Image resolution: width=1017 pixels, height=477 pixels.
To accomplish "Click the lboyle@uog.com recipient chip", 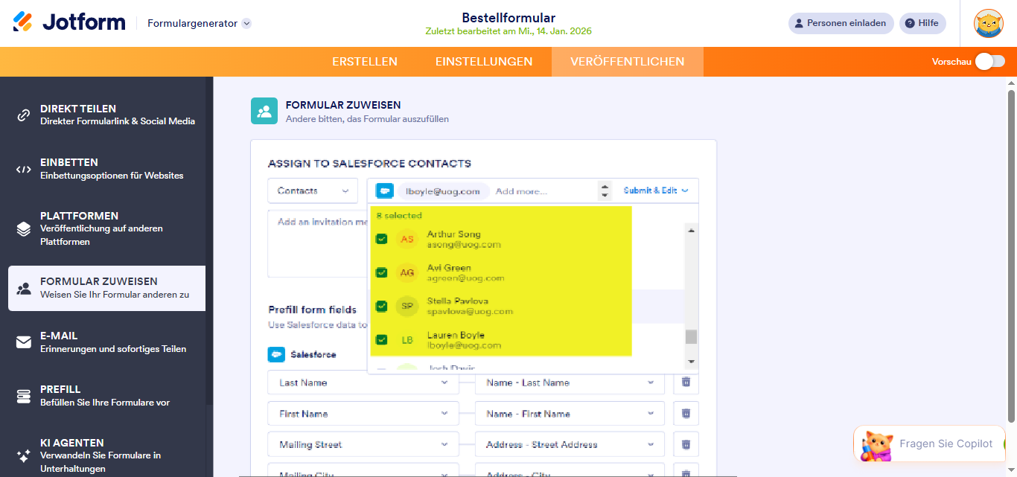I will coord(443,191).
